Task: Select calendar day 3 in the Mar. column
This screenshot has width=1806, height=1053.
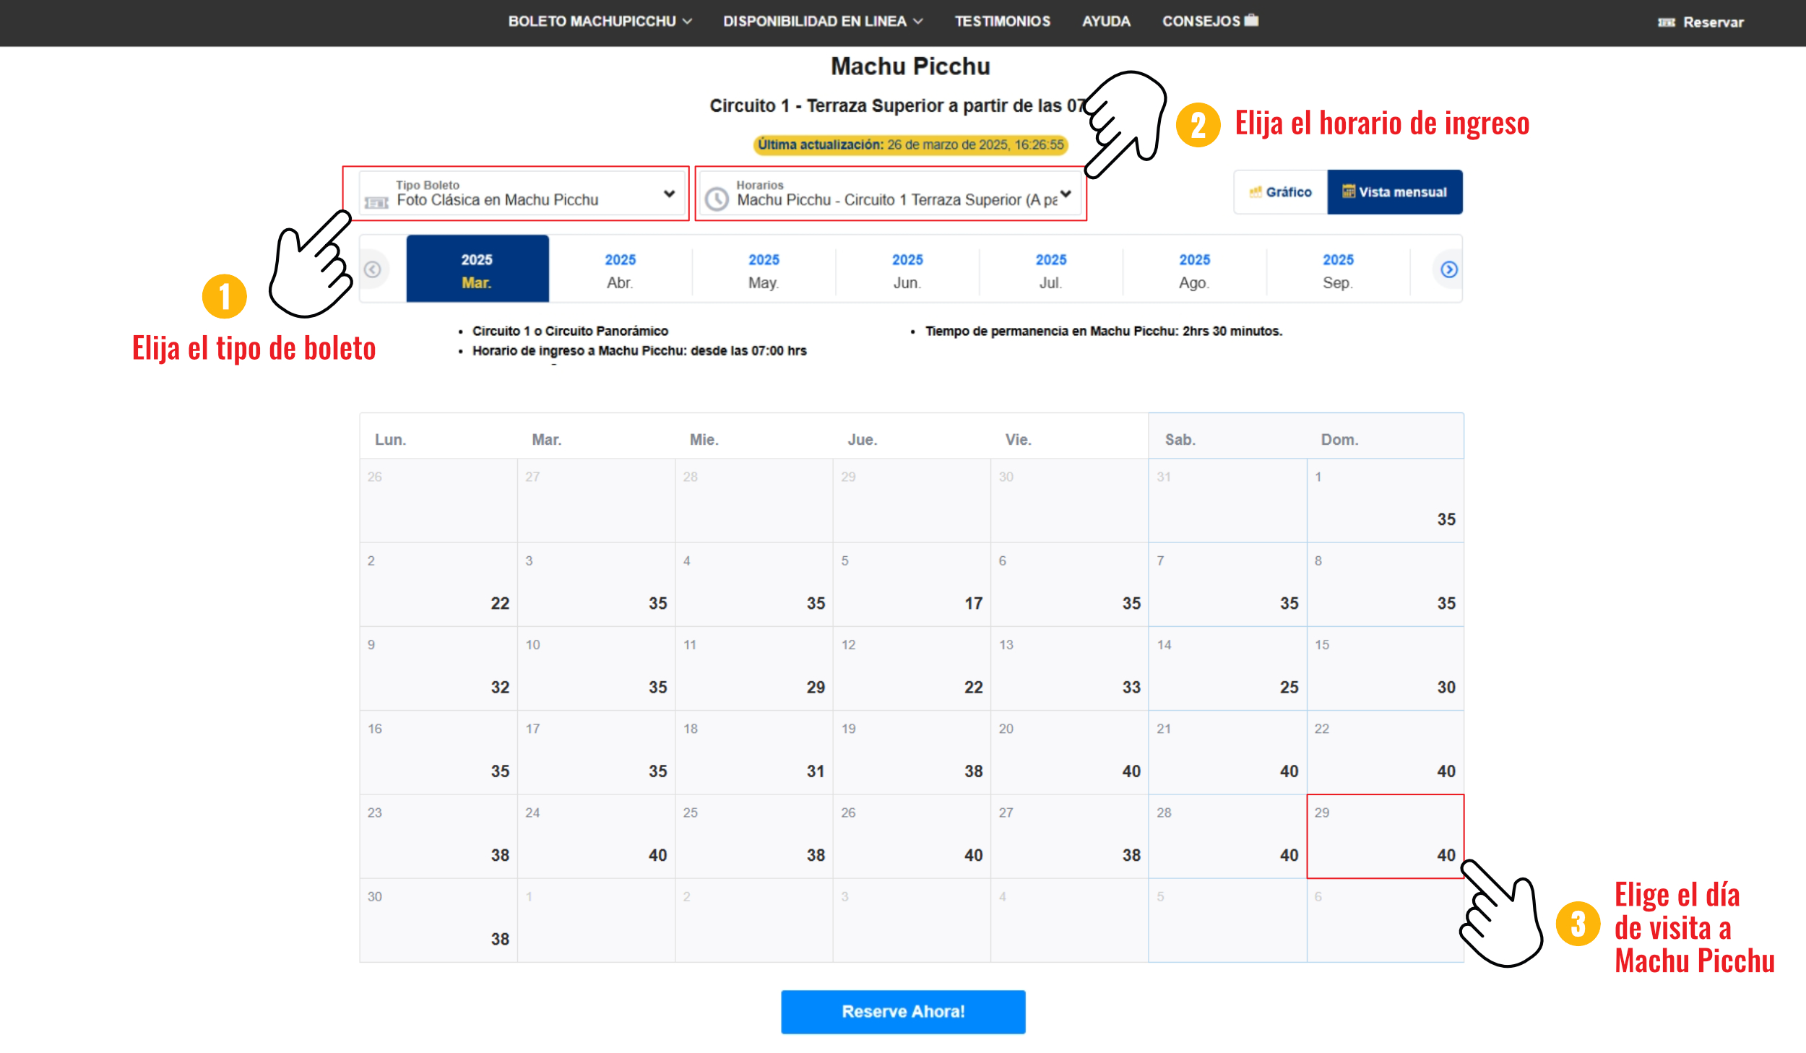Action: [596, 584]
